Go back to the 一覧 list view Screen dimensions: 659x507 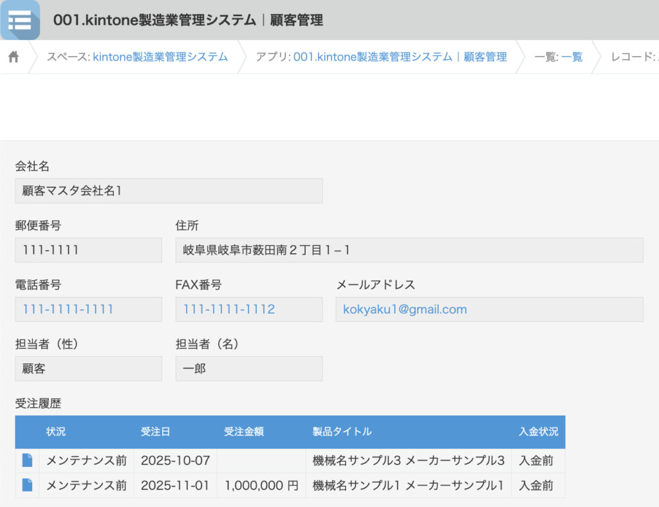(x=571, y=57)
